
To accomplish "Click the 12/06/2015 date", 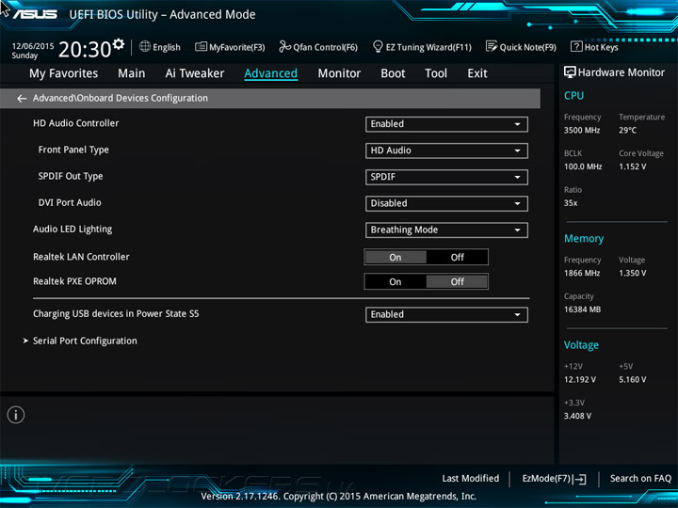I will pos(33,46).
